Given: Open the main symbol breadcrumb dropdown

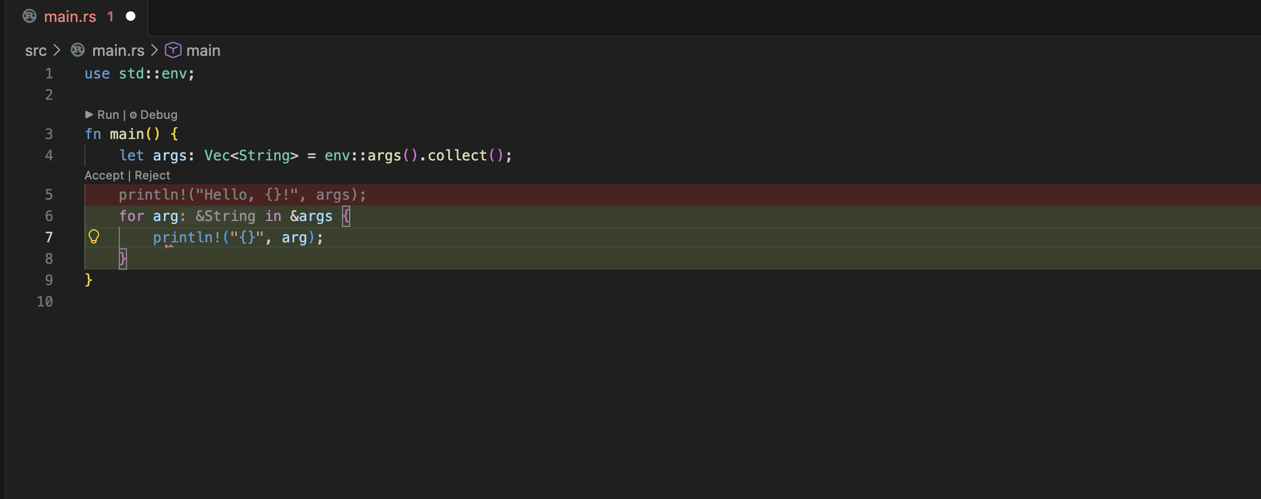Looking at the screenshot, I should coord(203,50).
